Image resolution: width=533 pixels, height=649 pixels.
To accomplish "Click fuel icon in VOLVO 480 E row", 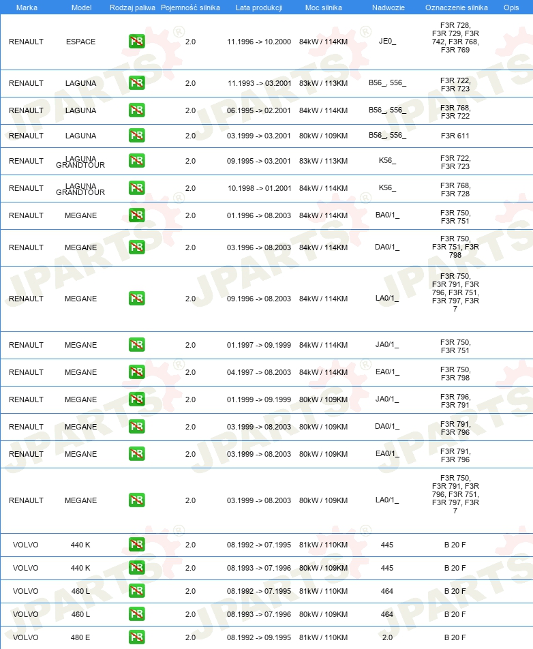I will (136, 637).
